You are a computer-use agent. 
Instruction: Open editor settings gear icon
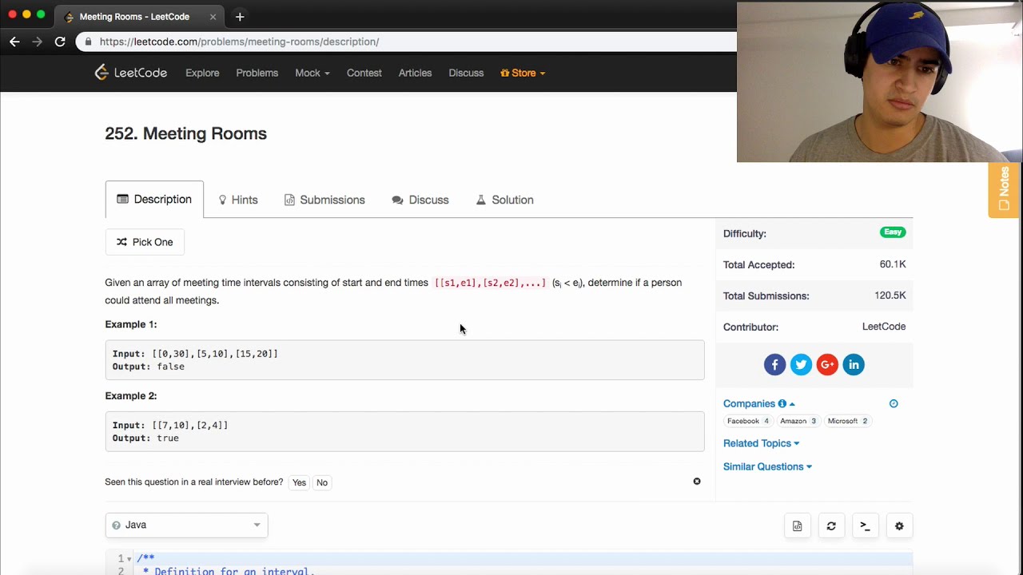pos(899,525)
